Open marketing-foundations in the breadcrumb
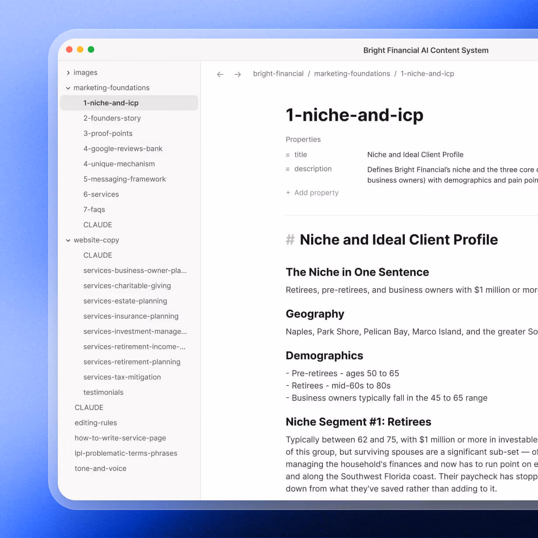 [x=352, y=74]
